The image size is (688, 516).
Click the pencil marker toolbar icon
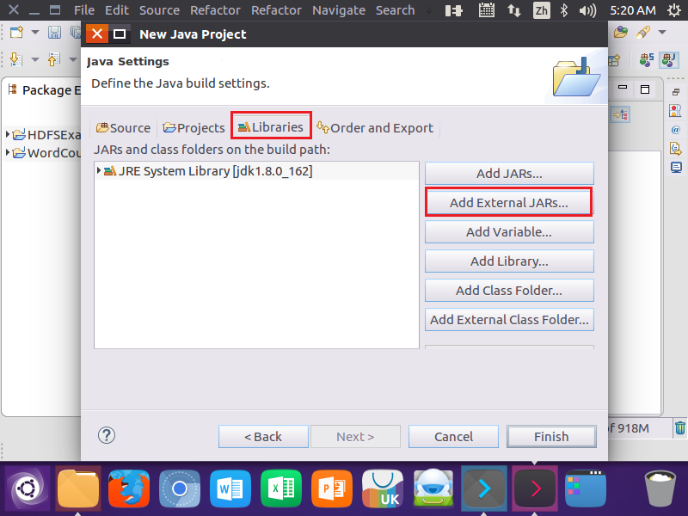pos(643,32)
